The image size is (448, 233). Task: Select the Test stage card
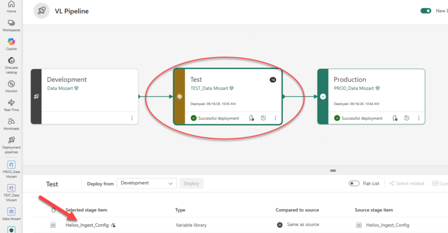[x=228, y=96]
